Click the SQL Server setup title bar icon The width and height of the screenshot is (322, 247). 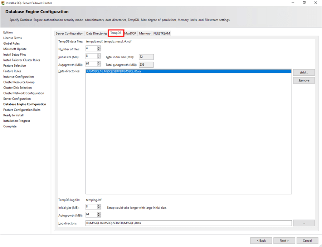coord(3,3)
